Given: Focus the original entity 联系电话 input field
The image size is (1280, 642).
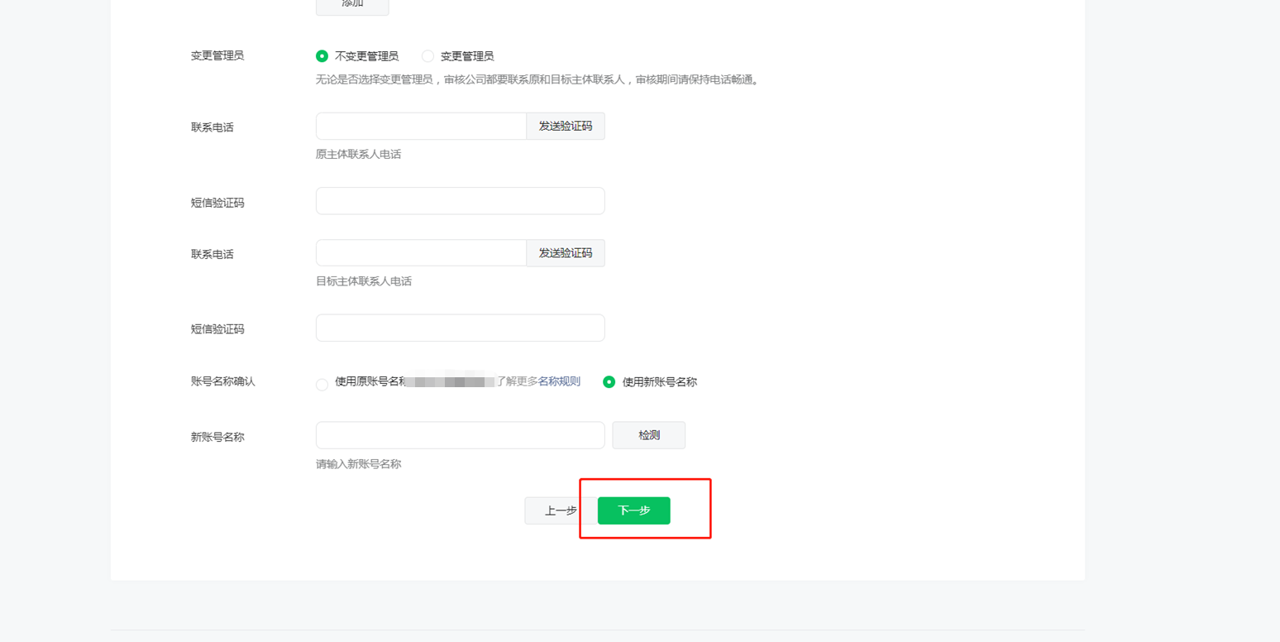Looking at the screenshot, I should pos(421,127).
